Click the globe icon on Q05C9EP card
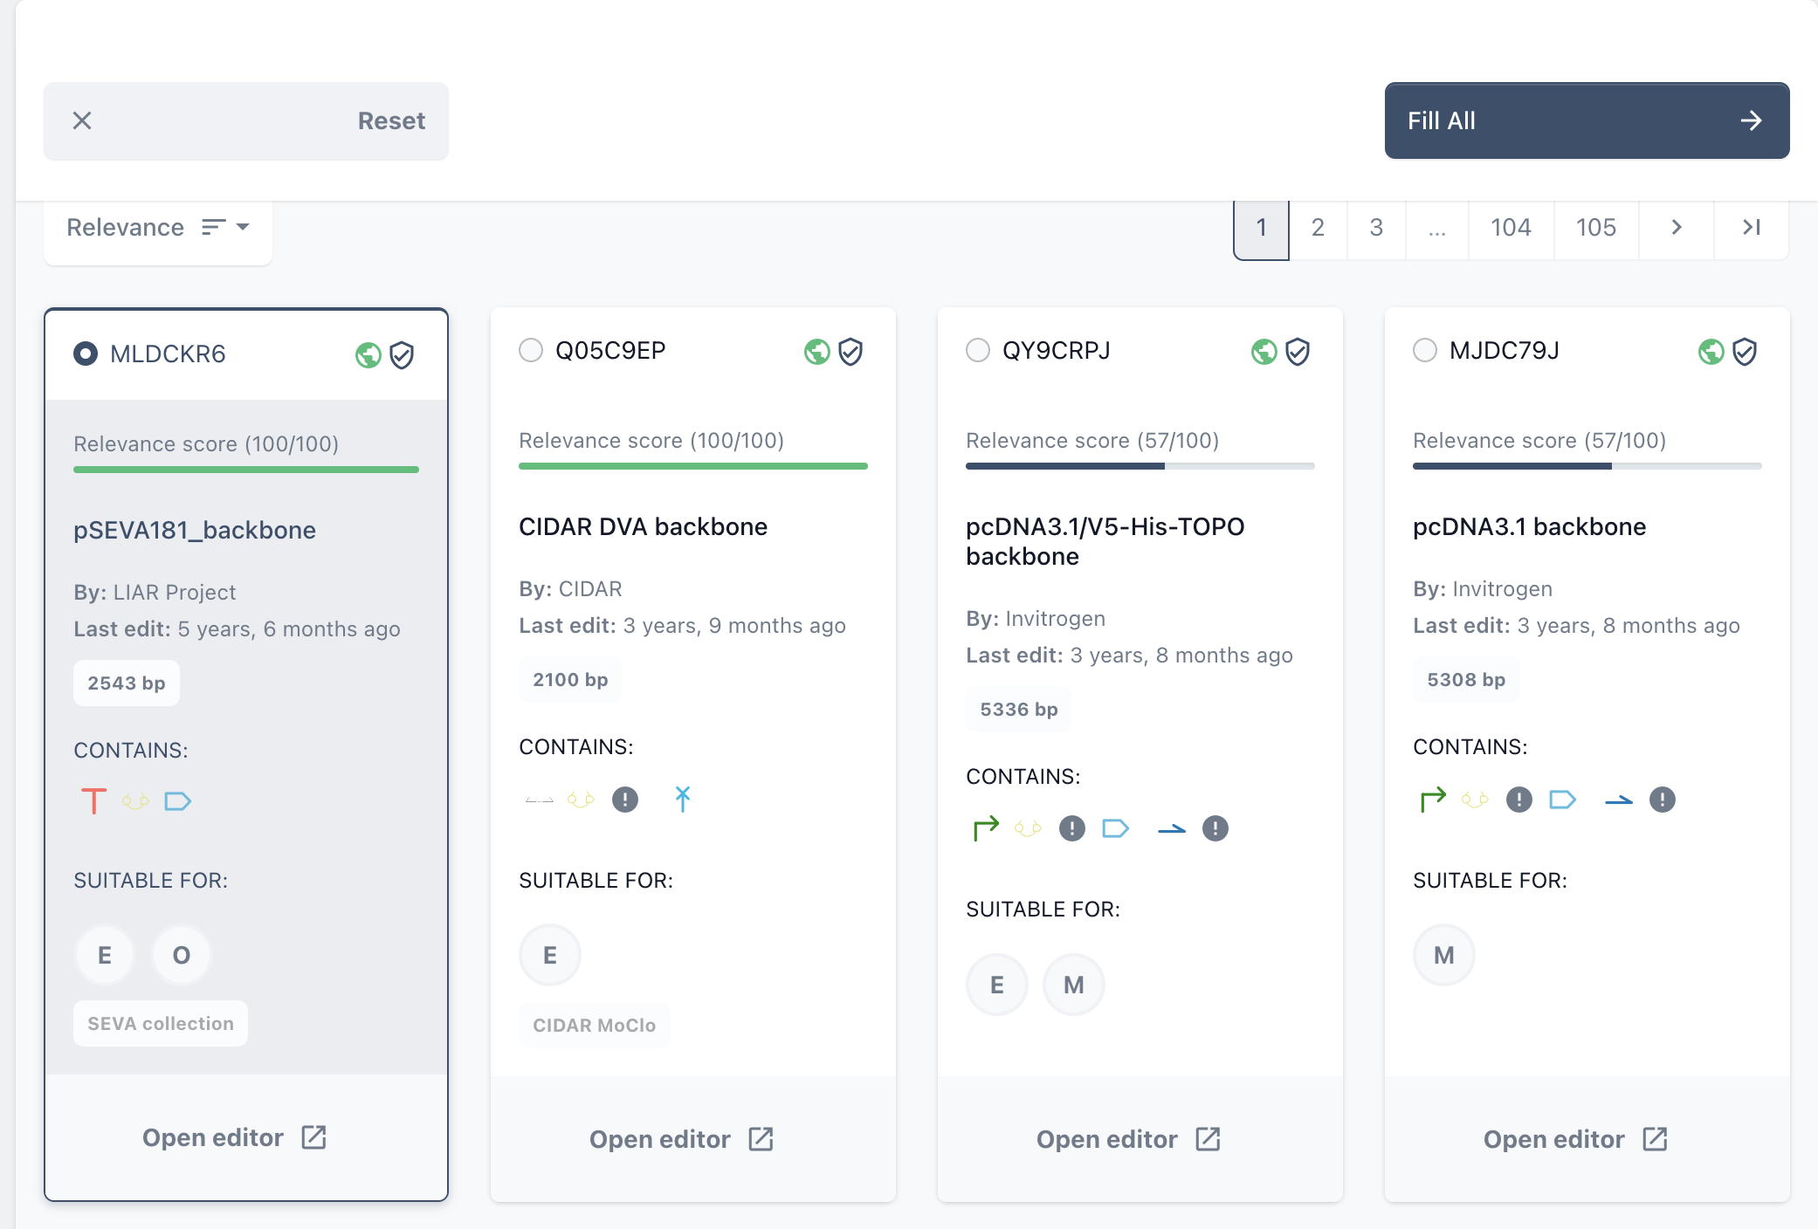The height and width of the screenshot is (1229, 1818). point(817,352)
